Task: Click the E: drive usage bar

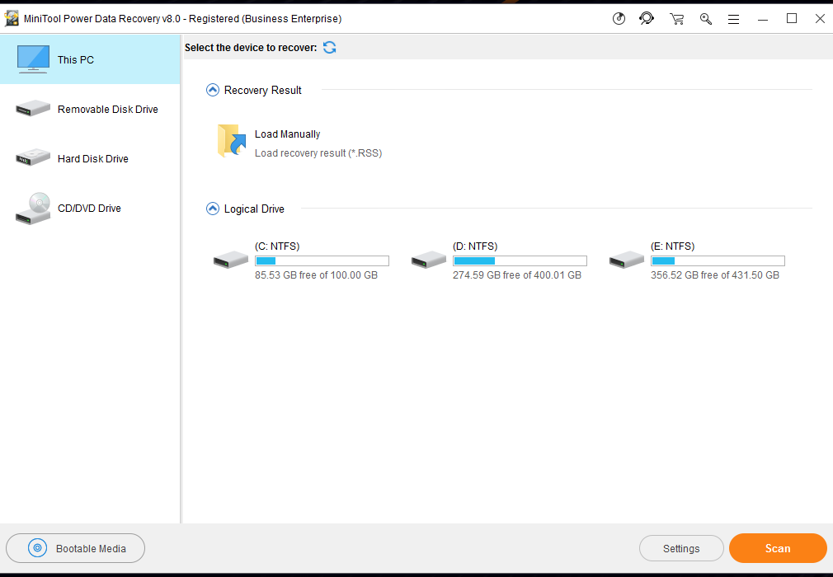Action: pyautogui.click(x=718, y=260)
